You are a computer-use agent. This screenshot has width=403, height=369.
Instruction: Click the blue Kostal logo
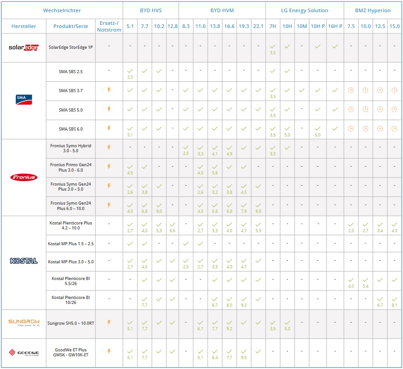pyautogui.click(x=24, y=261)
